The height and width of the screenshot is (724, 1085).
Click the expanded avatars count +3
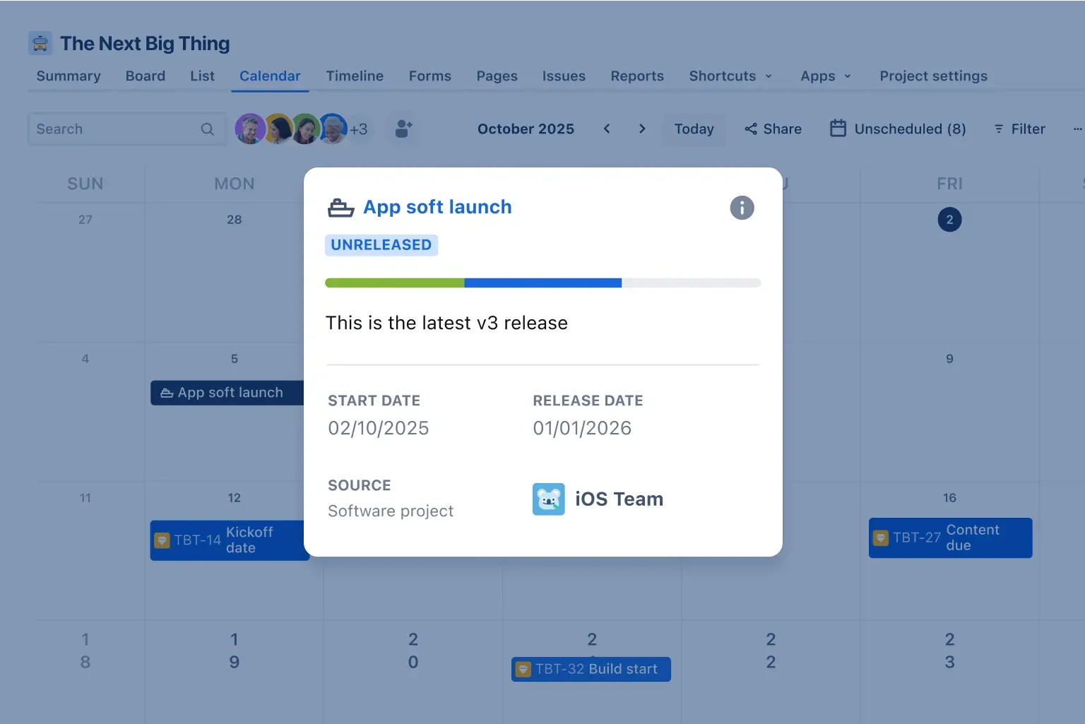tap(359, 129)
